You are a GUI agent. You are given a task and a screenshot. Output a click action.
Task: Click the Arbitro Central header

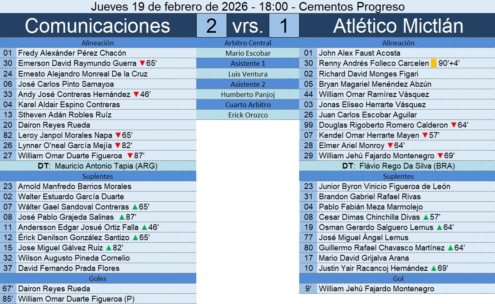(x=247, y=43)
